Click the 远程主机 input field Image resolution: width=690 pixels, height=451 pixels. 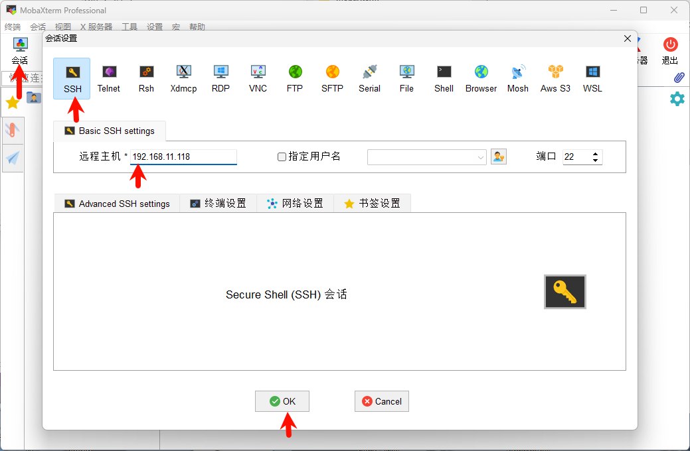point(183,157)
